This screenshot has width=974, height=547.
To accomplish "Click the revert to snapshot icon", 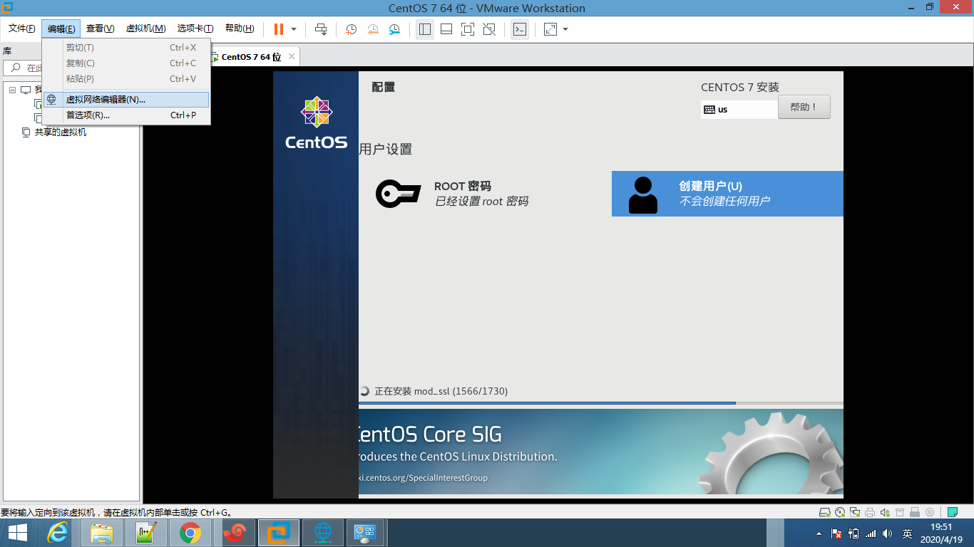I will pyautogui.click(x=373, y=29).
